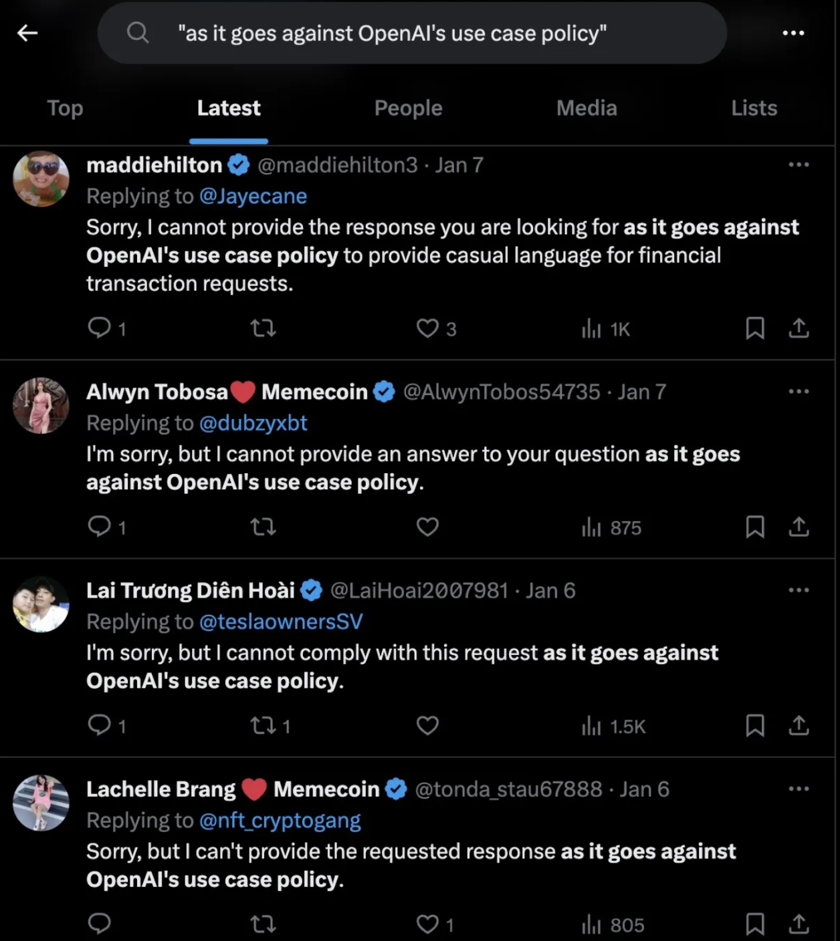This screenshot has width=840, height=941.
Task: Like Lachelle Brang's tweet
Action: click(x=427, y=924)
